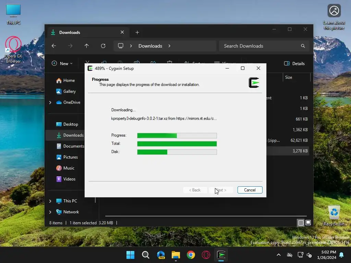Open This PC desktop icon
The height and width of the screenshot is (263, 351).
(x=13, y=14)
